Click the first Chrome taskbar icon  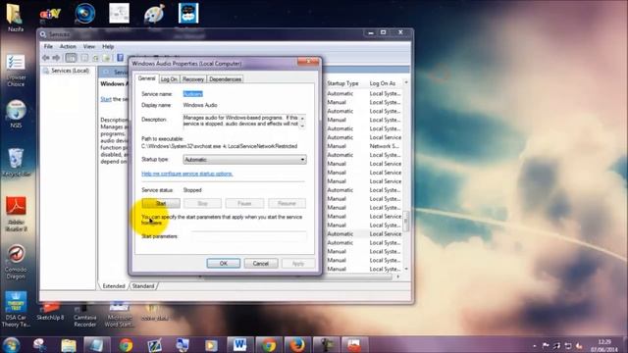[126, 345]
